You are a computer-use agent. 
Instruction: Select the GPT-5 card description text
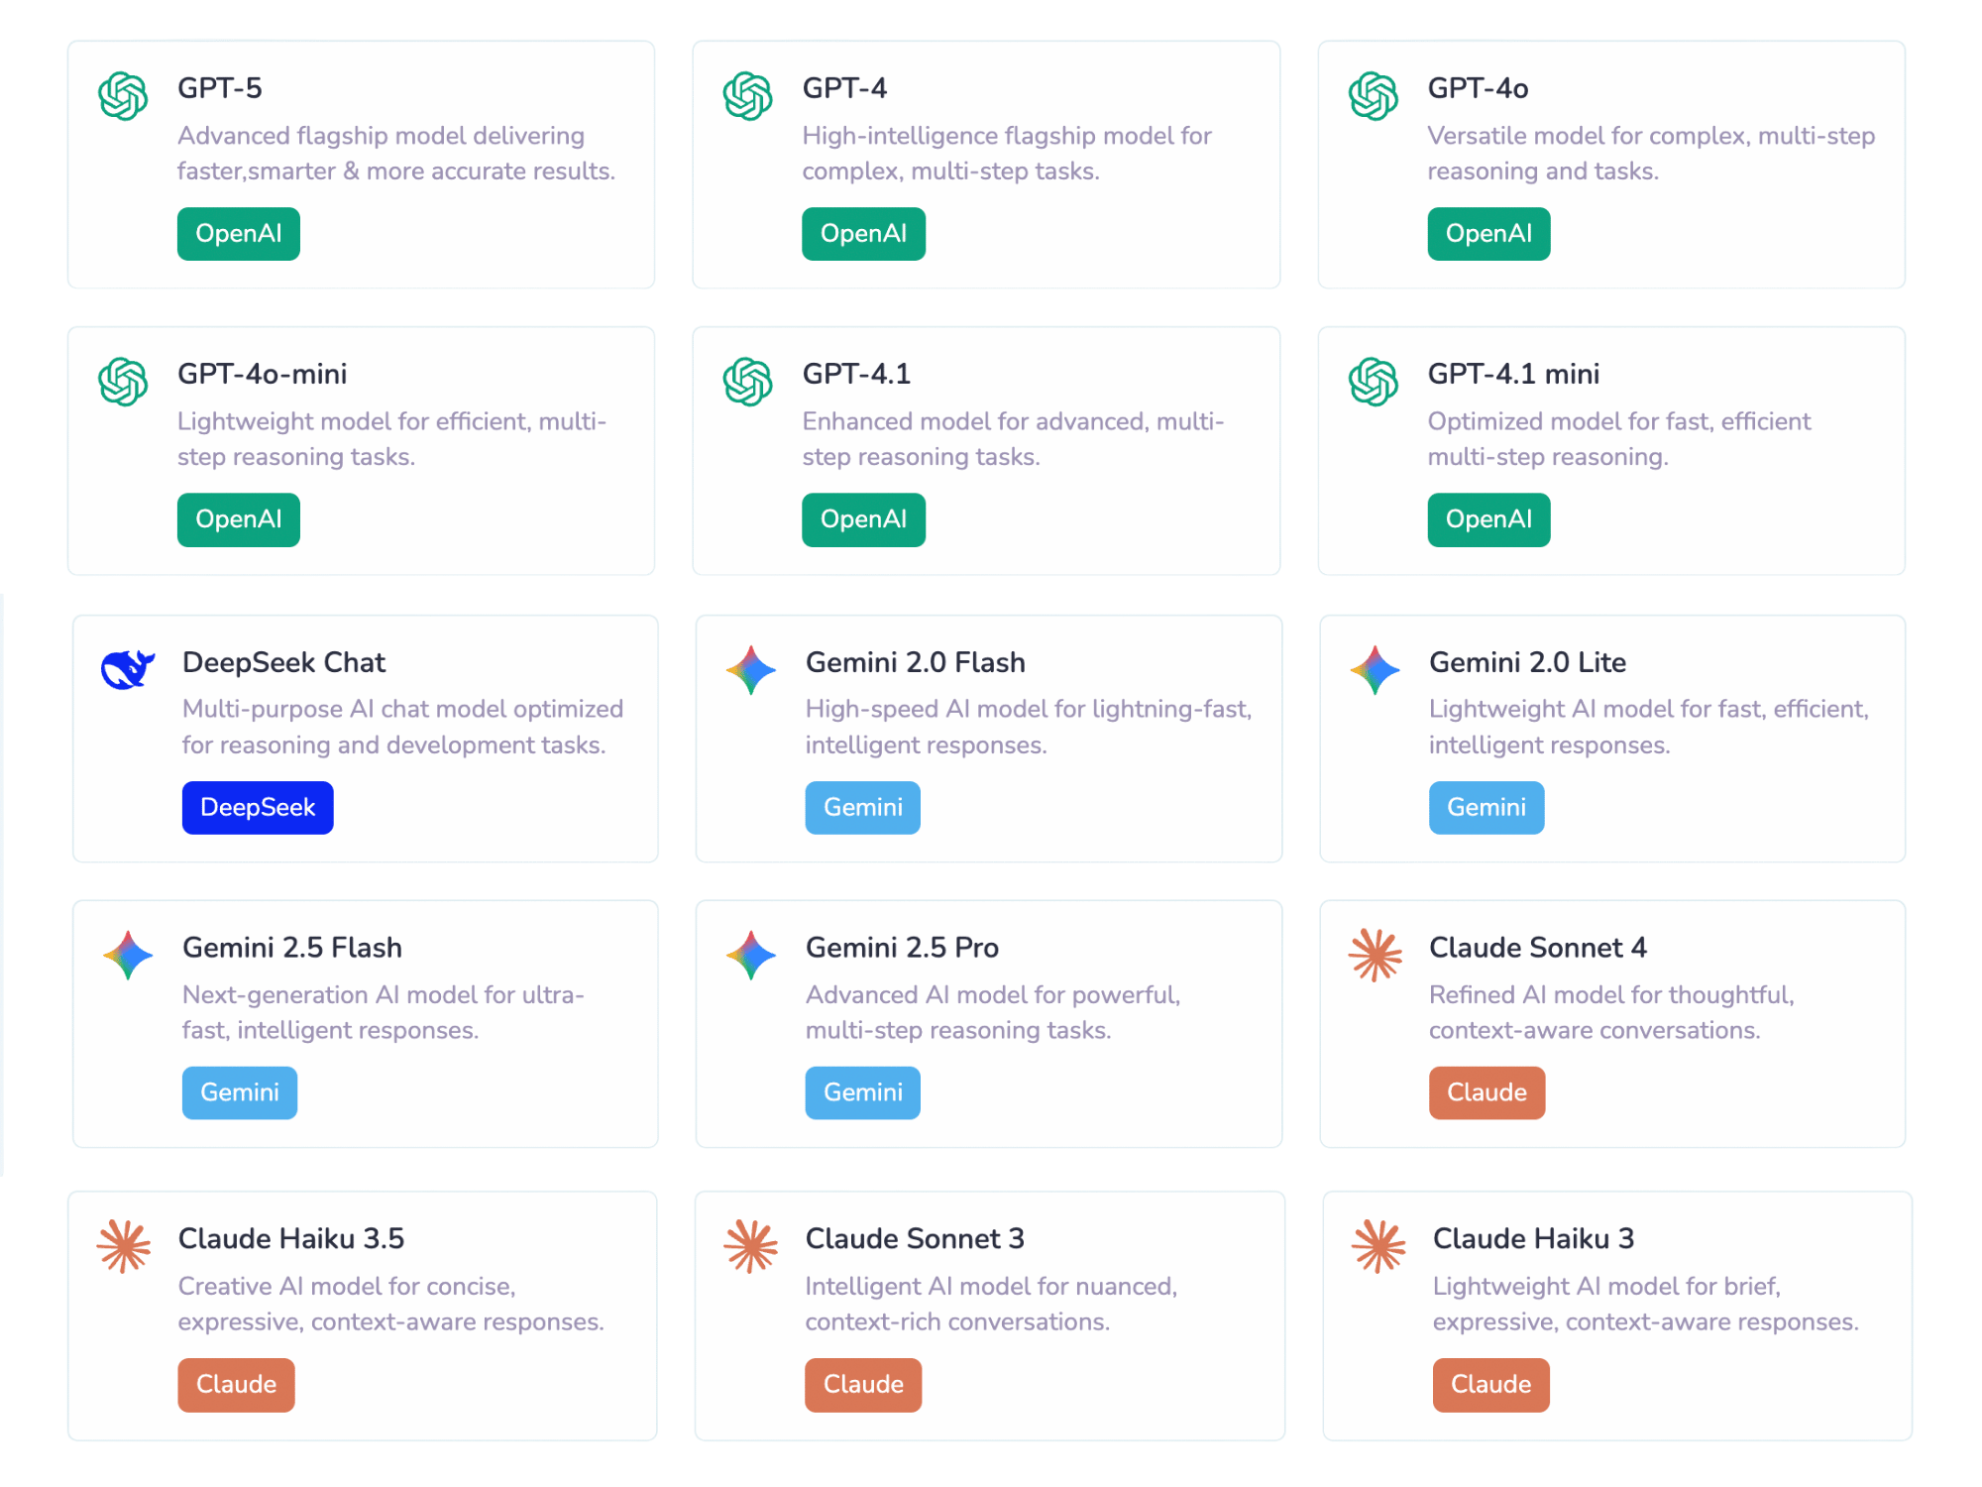396,154
